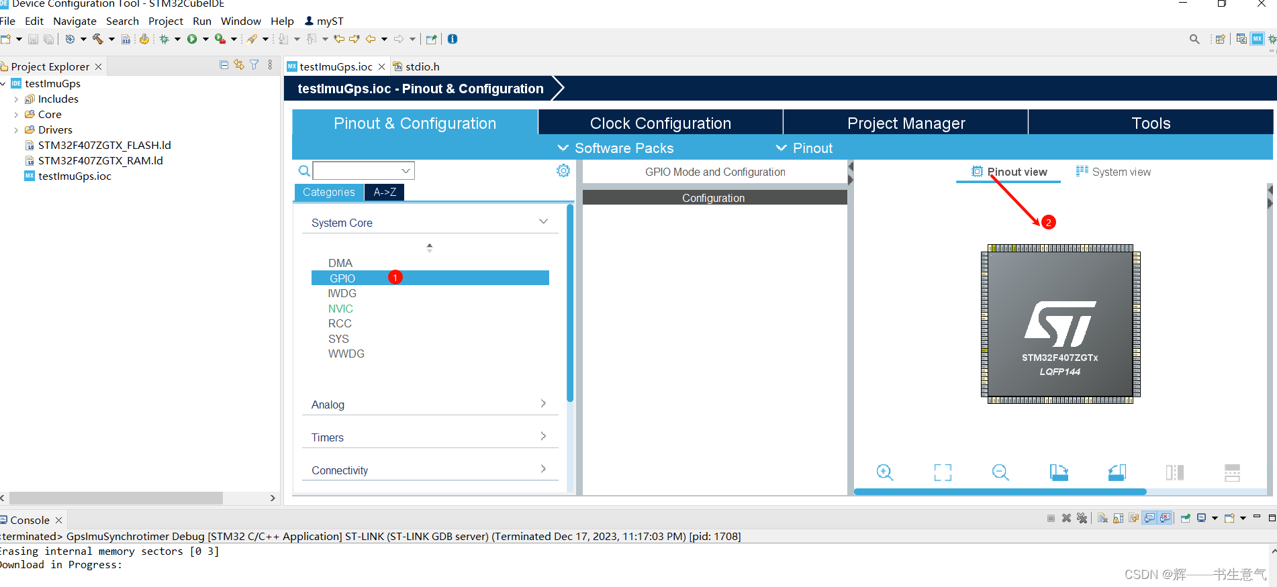Fit the chip pinout to the view
The width and height of the screenshot is (1277, 587).
pos(943,472)
